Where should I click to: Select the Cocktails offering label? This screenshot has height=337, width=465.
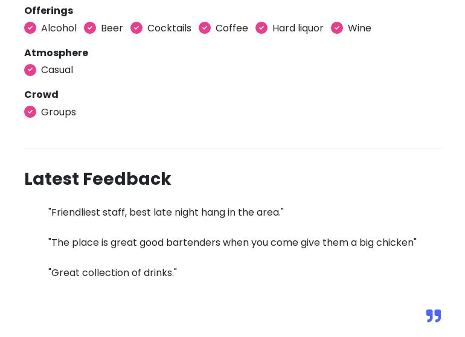169,28
